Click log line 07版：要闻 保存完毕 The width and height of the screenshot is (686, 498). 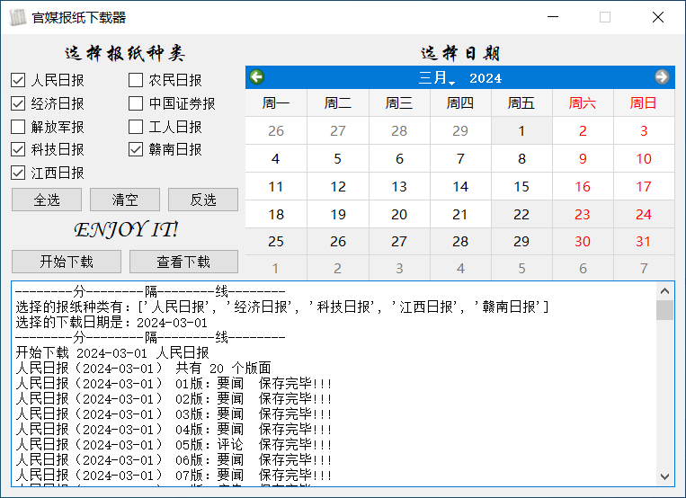tap(174, 476)
